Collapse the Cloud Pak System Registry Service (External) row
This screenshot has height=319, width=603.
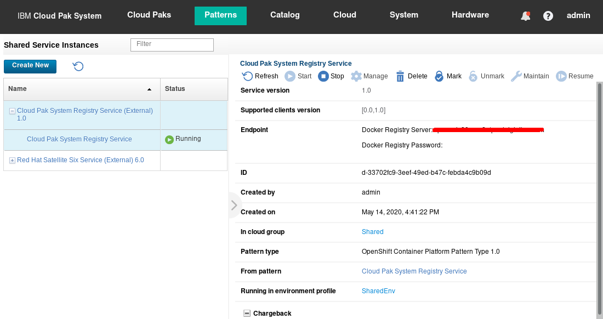click(x=12, y=111)
